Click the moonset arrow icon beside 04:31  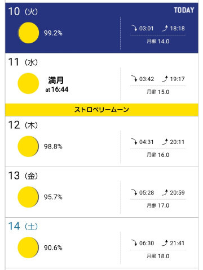pyautogui.click(x=134, y=142)
